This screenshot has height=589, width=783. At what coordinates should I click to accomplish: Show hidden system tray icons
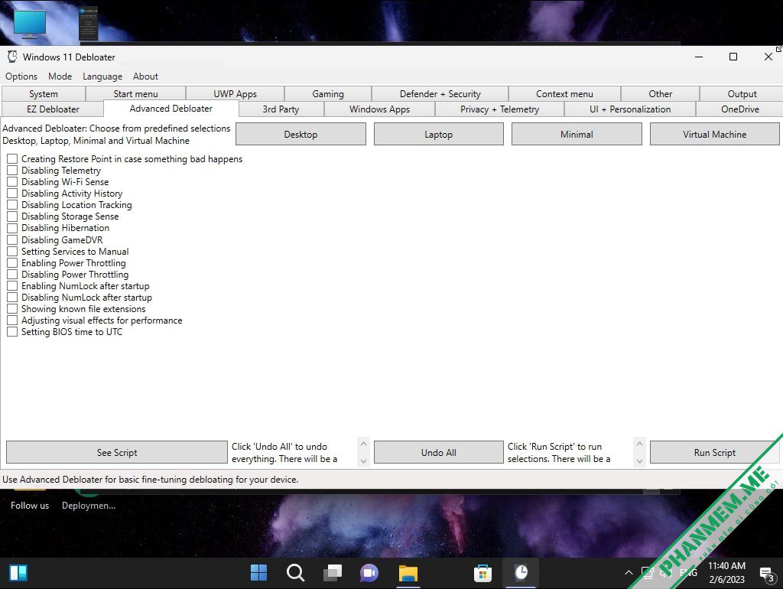click(x=629, y=572)
